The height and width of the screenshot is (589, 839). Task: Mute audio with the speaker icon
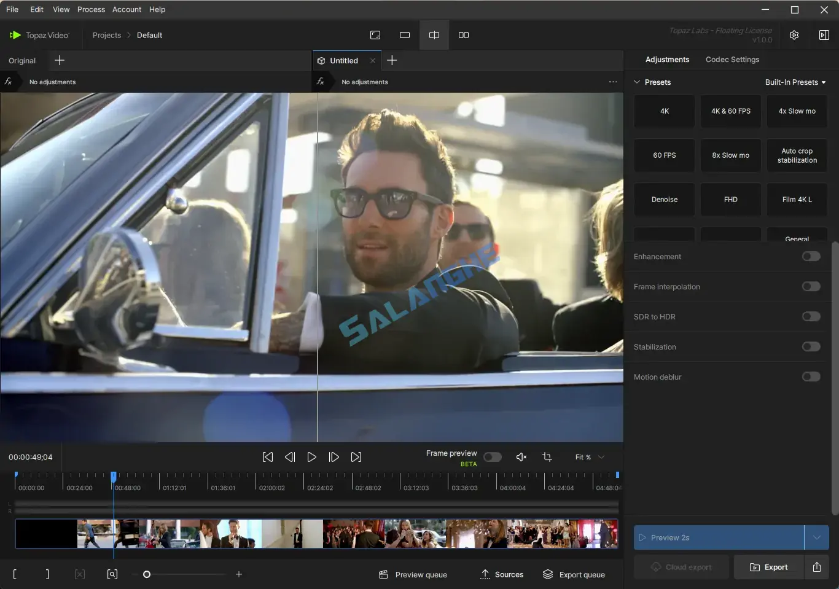521,457
